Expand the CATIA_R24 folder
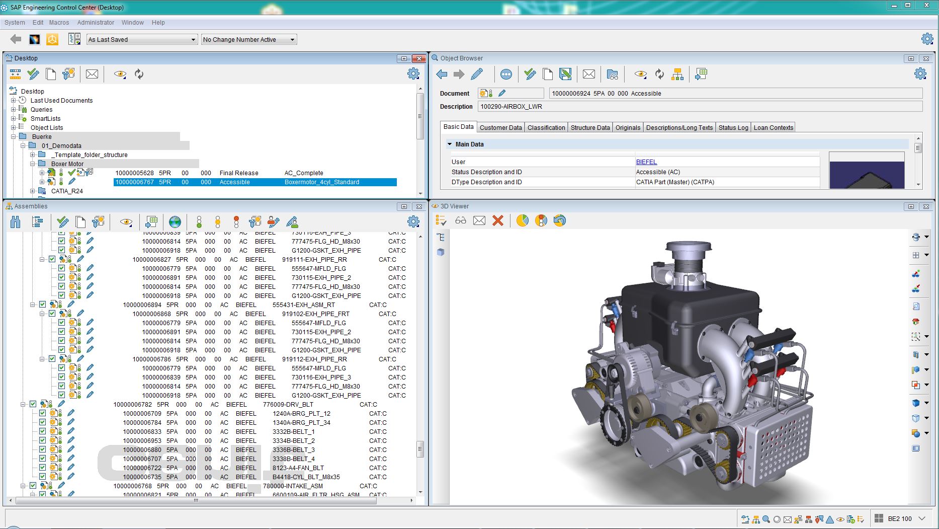939x529 pixels. tap(33, 191)
